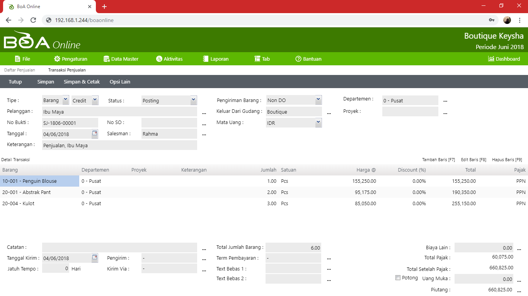Open the Credit payment type dropdown
528x296 pixels.
[95, 100]
